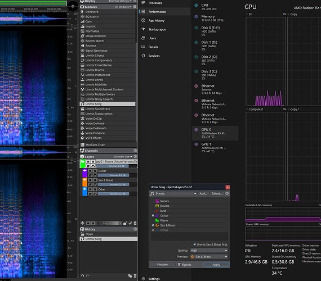This screenshot has width=321, height=281.
Task: Click the Sax & Brass layer orange icon
Action: pyautogui.click(x=84, y=182)
